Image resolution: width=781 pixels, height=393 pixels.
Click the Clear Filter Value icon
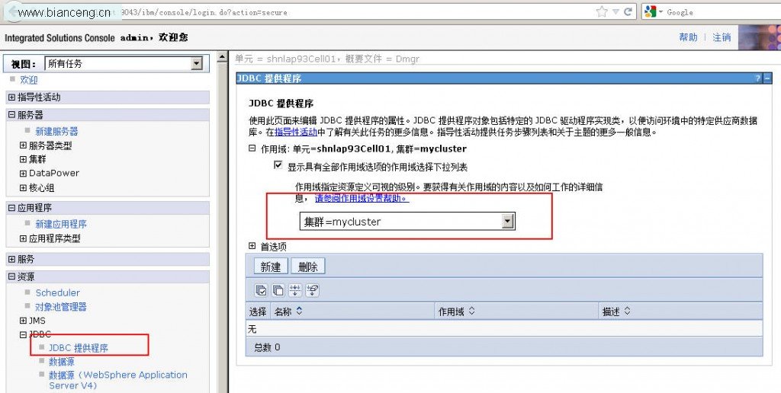[x=312, y=290]
